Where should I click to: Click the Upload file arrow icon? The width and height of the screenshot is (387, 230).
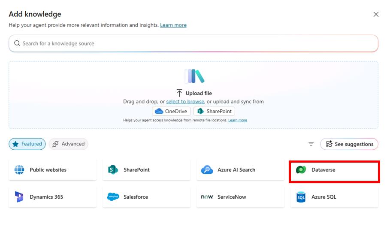point(179,93)
